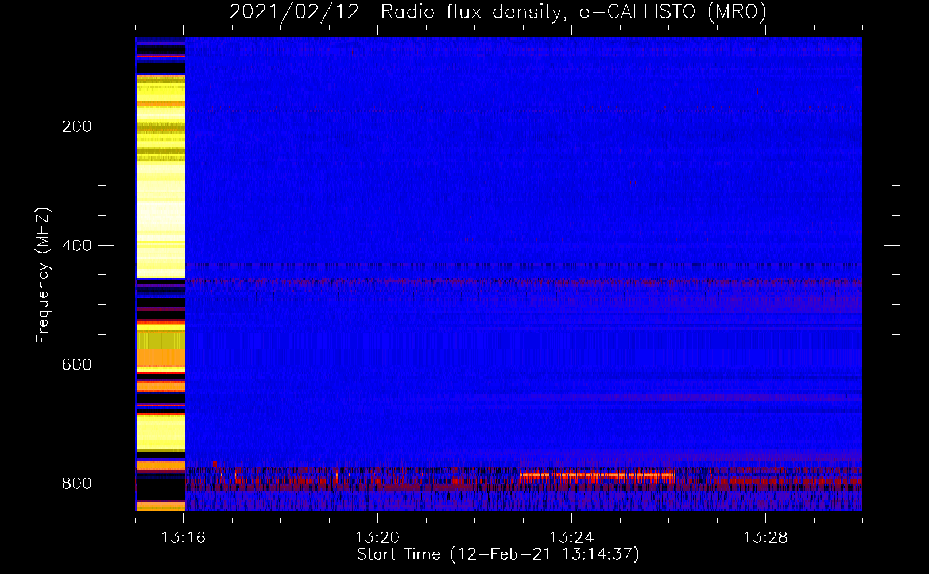The image size is (929, 574).
Task: Click the 200 frequency tick label
Action: 77,126
